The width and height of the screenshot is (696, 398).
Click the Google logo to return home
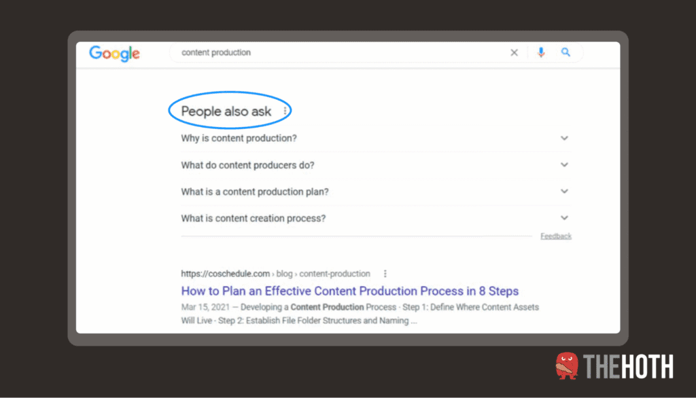point(114,54)
